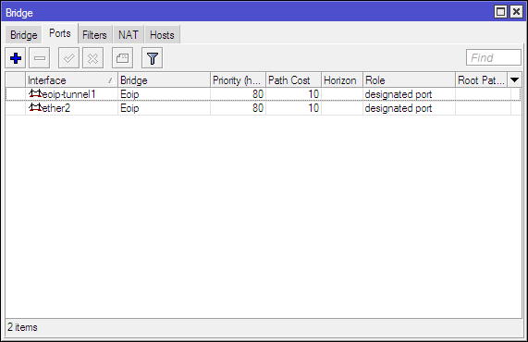Switch to the Bridge tab
528x342 pixels.
(23, 35)
